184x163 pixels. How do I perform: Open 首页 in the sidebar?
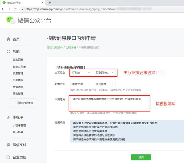(16, 39)
